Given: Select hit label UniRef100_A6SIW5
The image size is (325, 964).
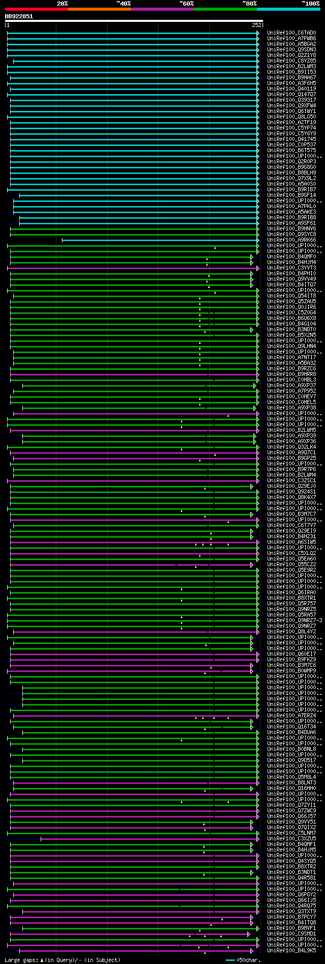Looking at the screenshot, I should pos(291,542).
